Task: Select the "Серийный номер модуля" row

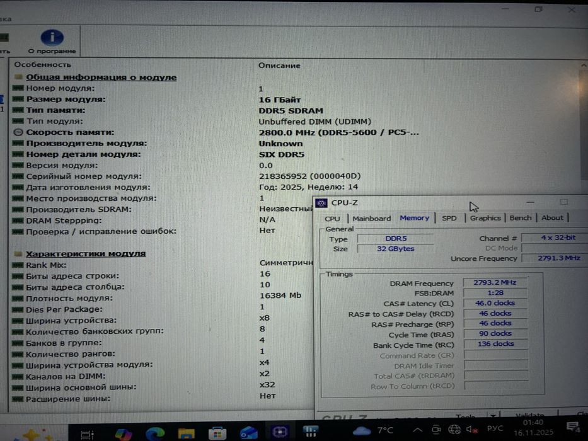Action: pos(187,176)
